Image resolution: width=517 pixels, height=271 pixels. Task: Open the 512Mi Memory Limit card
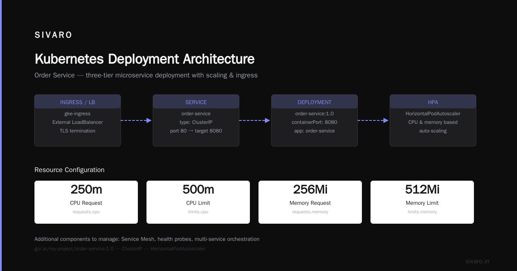(422, 202)
